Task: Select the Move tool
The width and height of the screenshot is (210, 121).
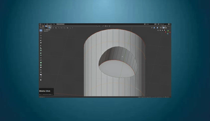Action: coord(41,35)
